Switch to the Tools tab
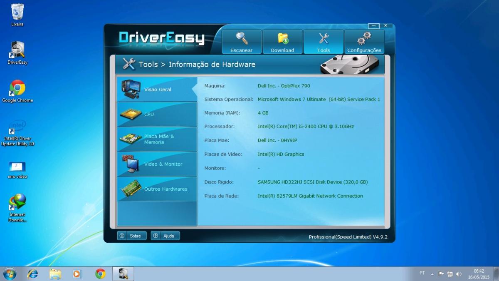This screenshot has height=281, width=499. click(x=324, y=42)
